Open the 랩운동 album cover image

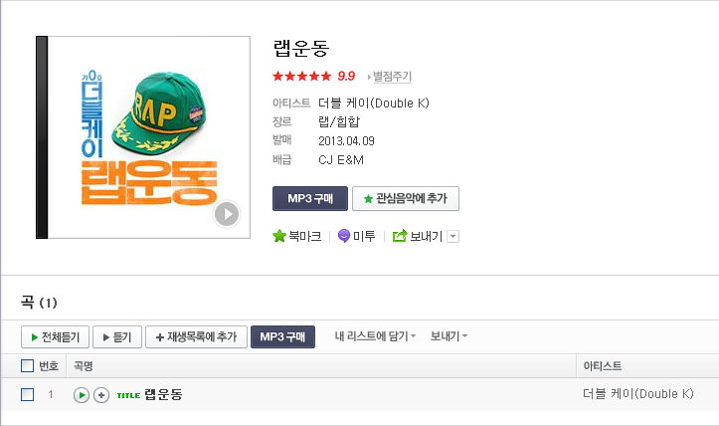(x=143, y=137)
